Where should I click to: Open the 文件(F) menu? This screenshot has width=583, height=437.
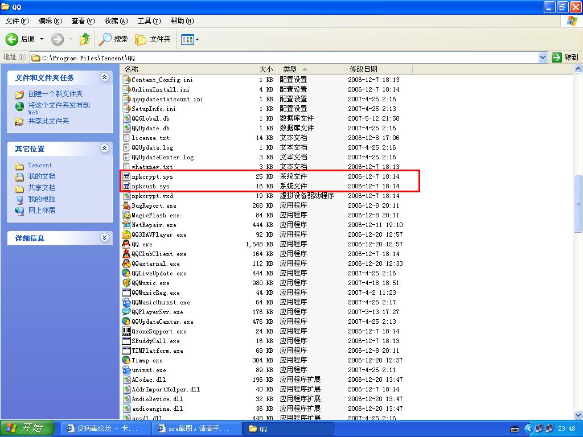coord(17,21)
